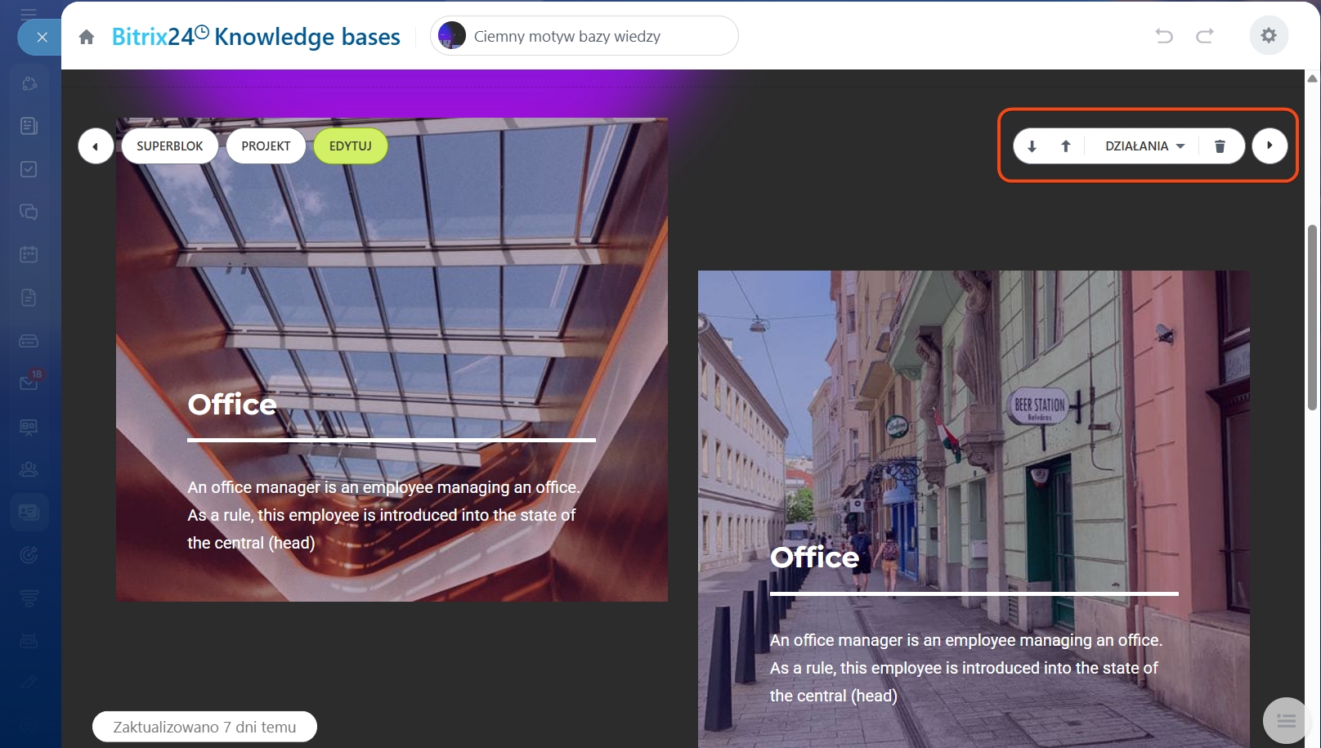Collapse the right block actions arrow
The image size is (1321, 748).
pos(1270,146)
